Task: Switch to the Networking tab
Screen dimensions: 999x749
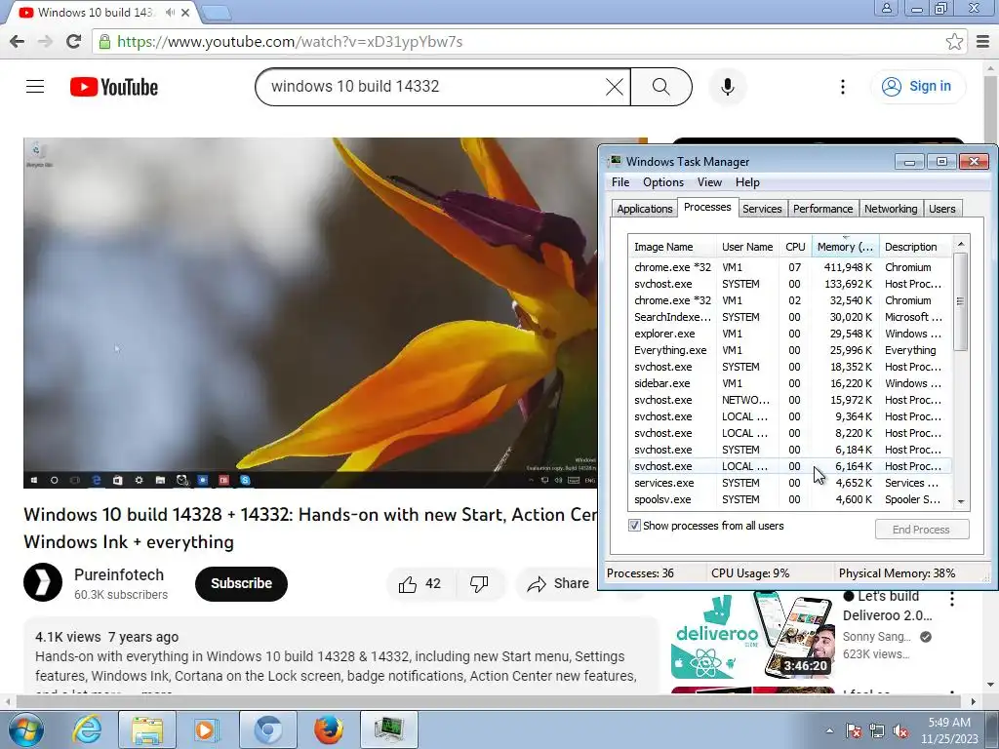Action: tap(891, 209)
